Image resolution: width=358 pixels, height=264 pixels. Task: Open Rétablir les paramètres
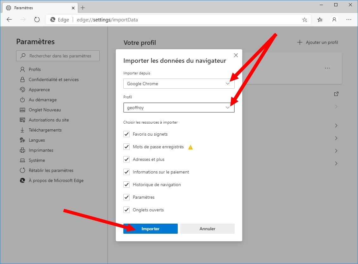coord(51,170)
